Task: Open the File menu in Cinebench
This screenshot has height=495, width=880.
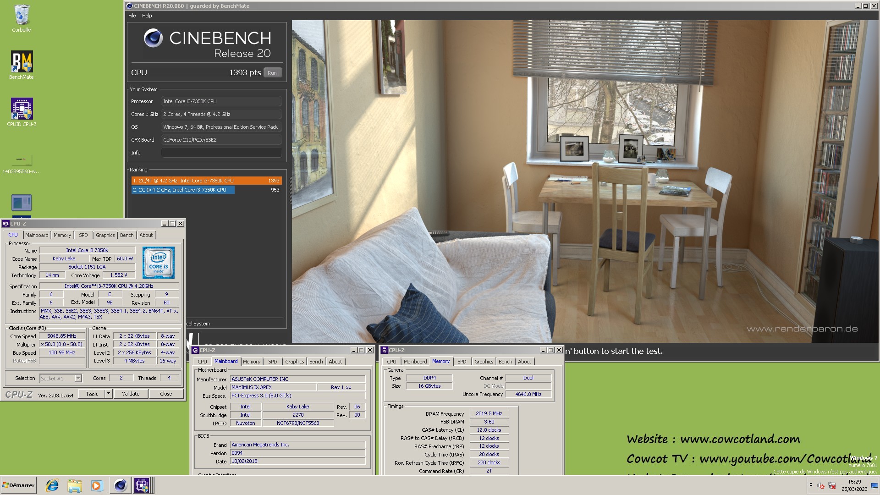Action: tap(132, 16)
